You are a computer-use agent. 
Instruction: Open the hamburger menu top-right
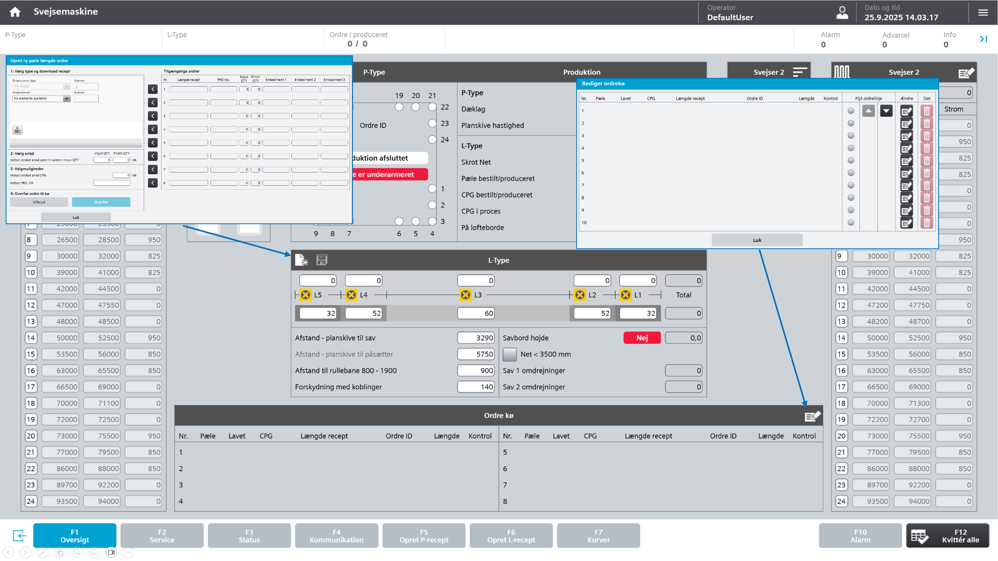tap(982, 12)
